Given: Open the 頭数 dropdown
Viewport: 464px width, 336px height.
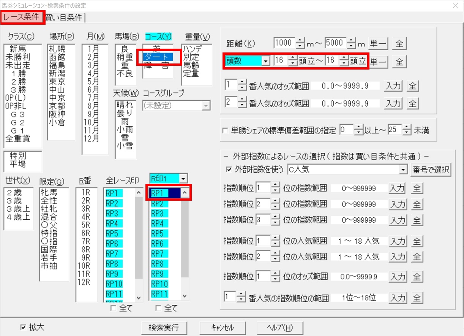Looking at the screenshot, I should click(265, 61).
